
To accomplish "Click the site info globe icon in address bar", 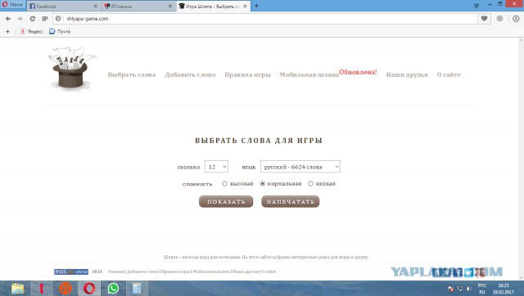I will click(x=58, y=19).
